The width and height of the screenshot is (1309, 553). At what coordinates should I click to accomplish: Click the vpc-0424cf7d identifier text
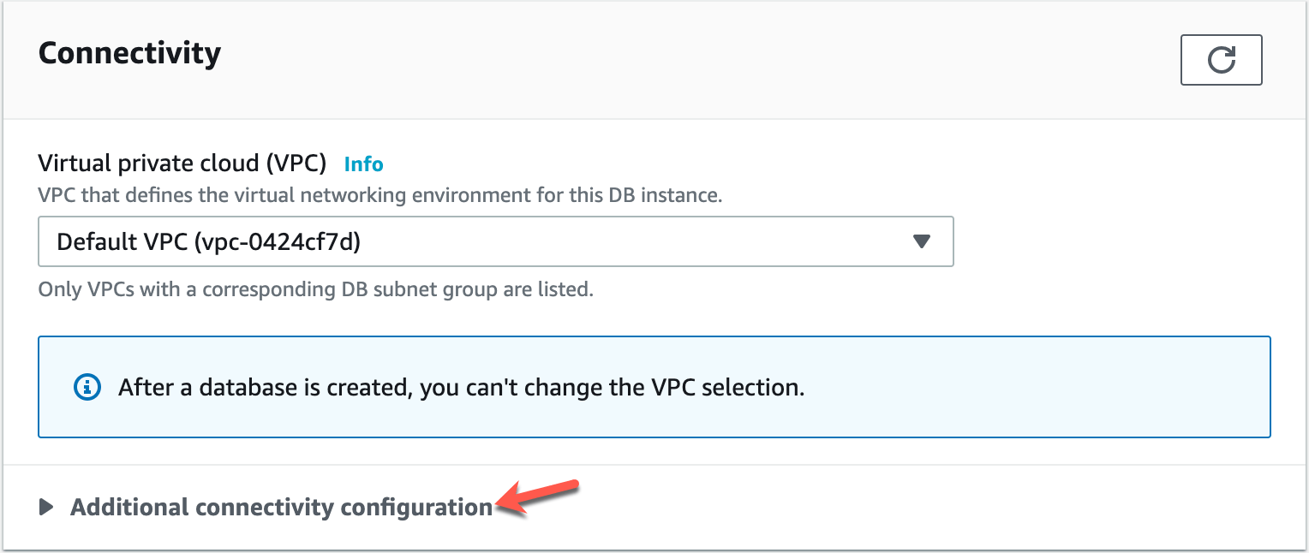pos(278,242)
